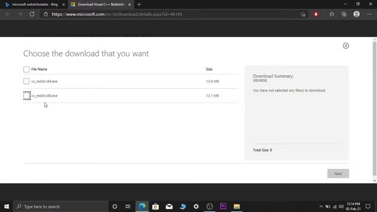377x212 pixels.
Task: Show hidden system tray icons
Action: tap(321, 207)
